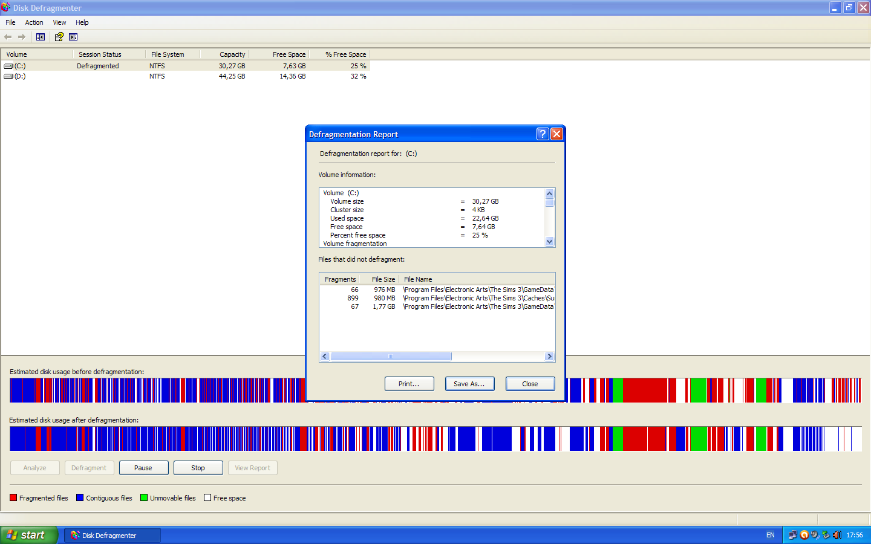Open the View menu
This screenshot has width=871, height=544.
(x=59, y=22)
